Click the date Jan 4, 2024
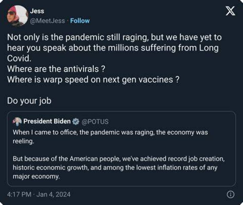The width and height of the screenshot is (243, 205). click(53, 195)
